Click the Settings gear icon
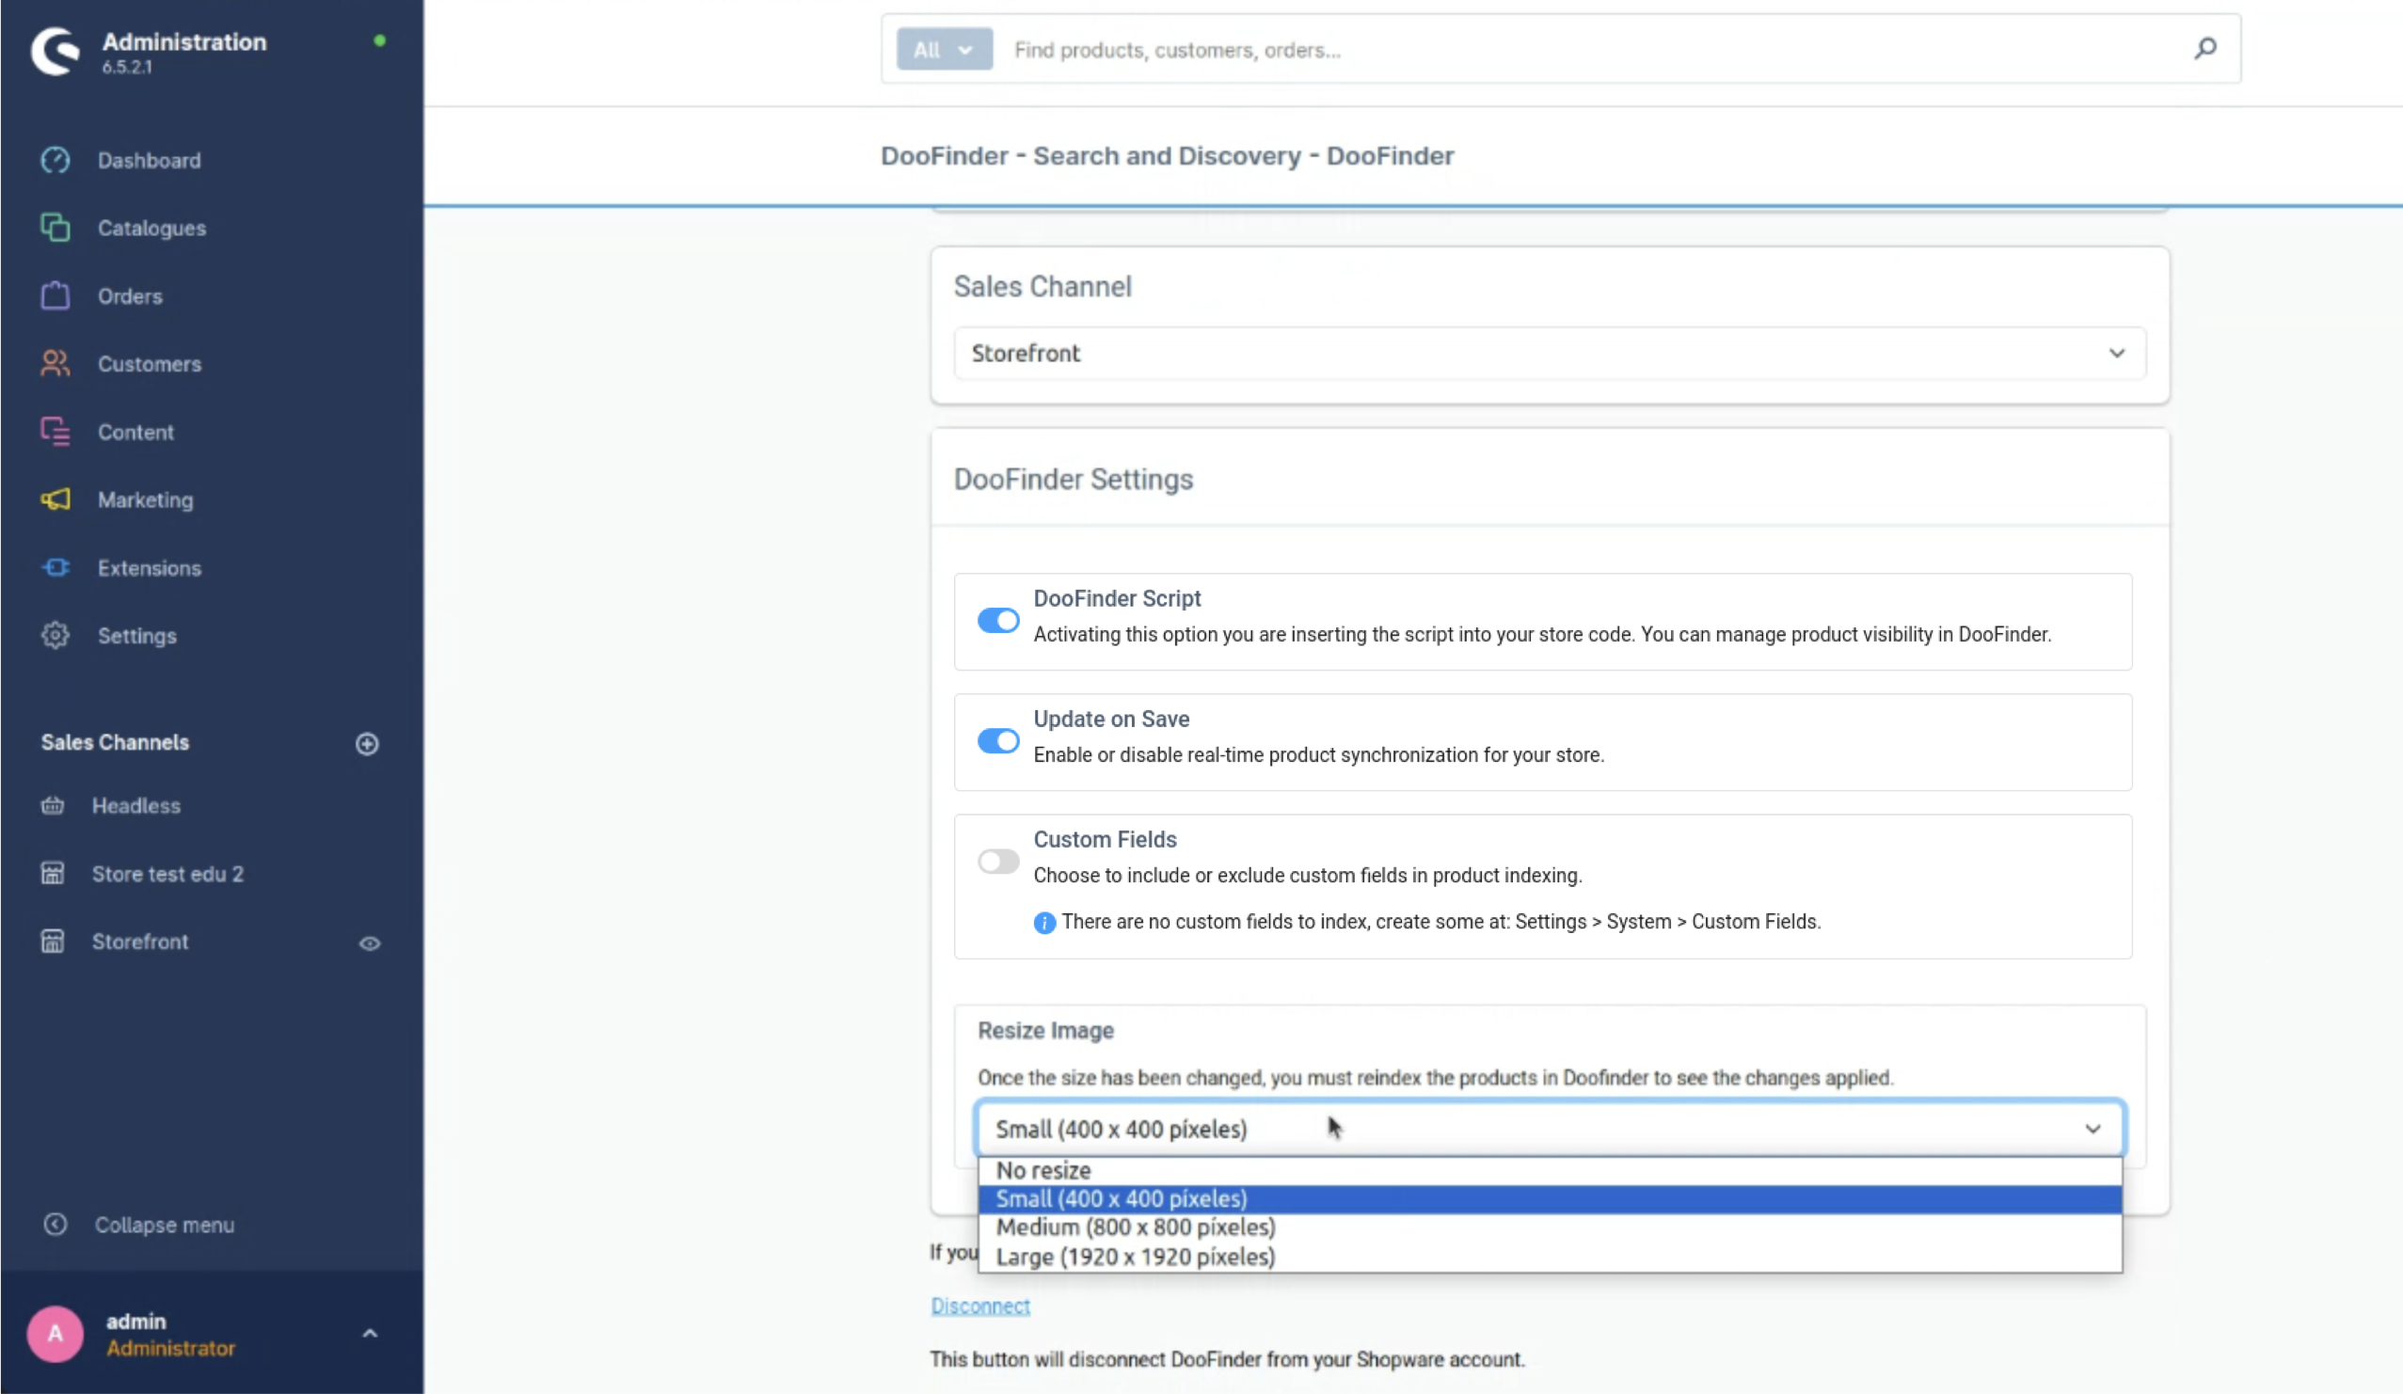 56,635
